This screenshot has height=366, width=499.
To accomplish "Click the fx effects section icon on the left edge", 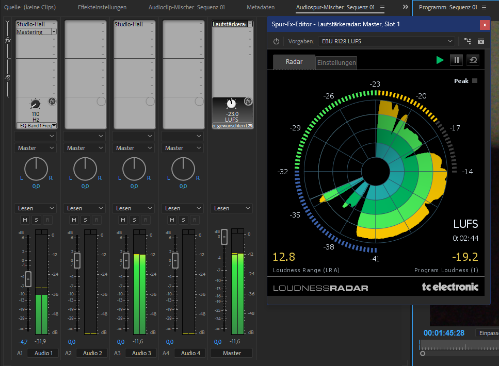I will [8, 40].
